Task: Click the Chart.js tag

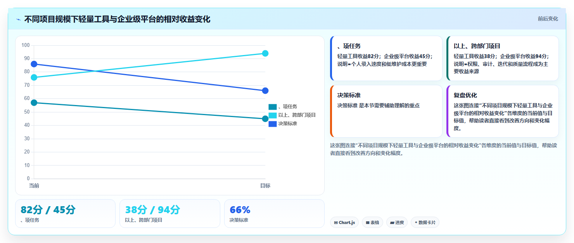Action: pyautogui.click(x=344, y=222)
